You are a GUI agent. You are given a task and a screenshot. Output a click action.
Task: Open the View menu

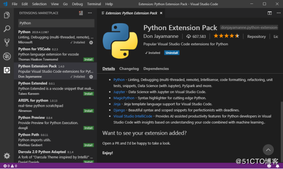[55, 4]
